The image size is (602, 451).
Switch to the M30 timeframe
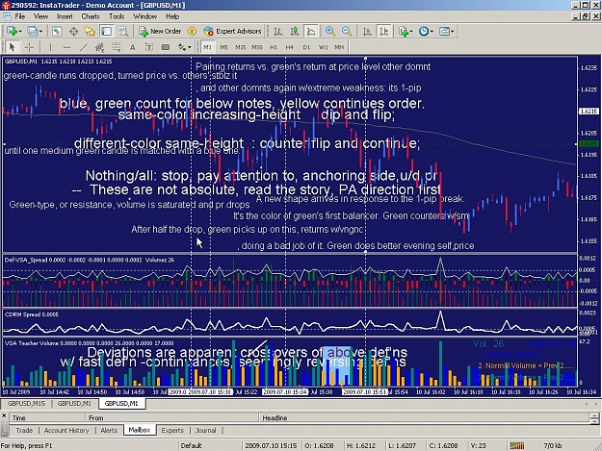point(257,47)
